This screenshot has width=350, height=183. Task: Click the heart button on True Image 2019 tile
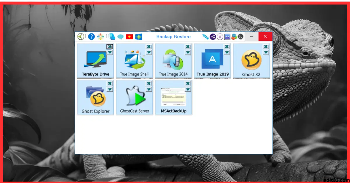227,52
